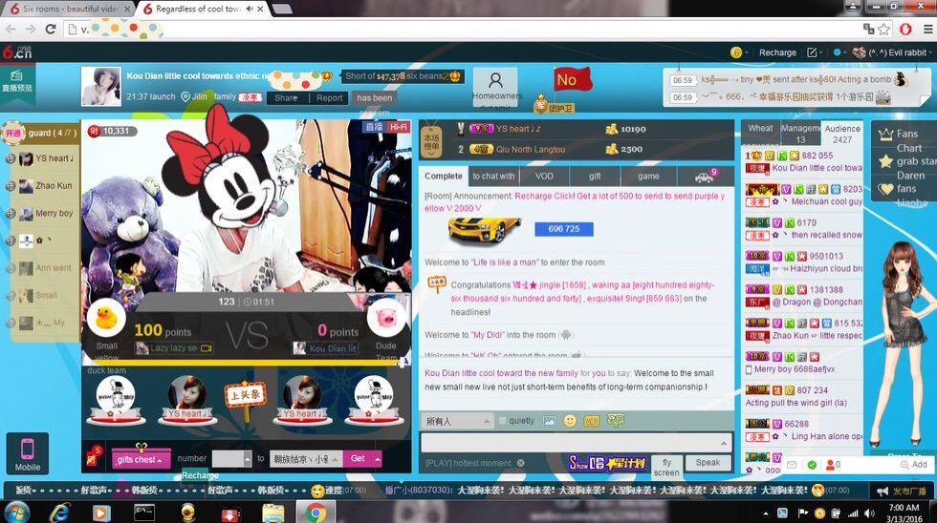Switch to the Management 13 tab

click(x=800, y=134)
